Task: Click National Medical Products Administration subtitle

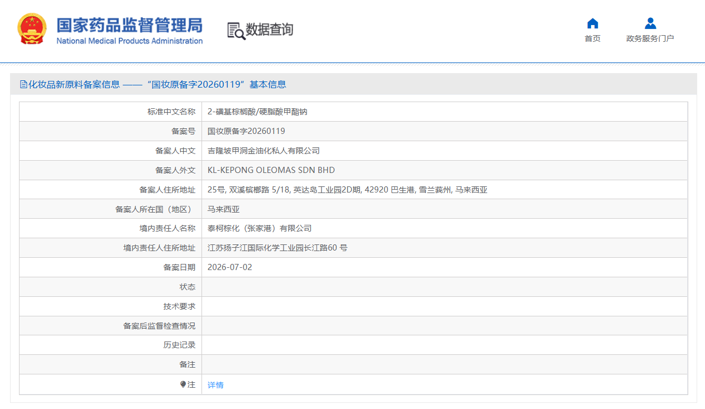Action: (130, 41)
